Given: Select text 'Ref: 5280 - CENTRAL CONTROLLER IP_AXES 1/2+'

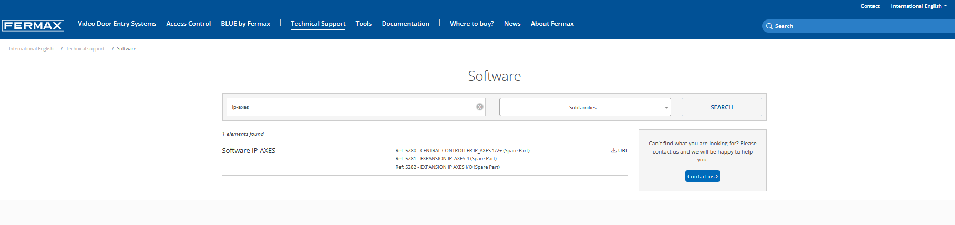Looking at the screenshot, I should [x=449, y=151].
